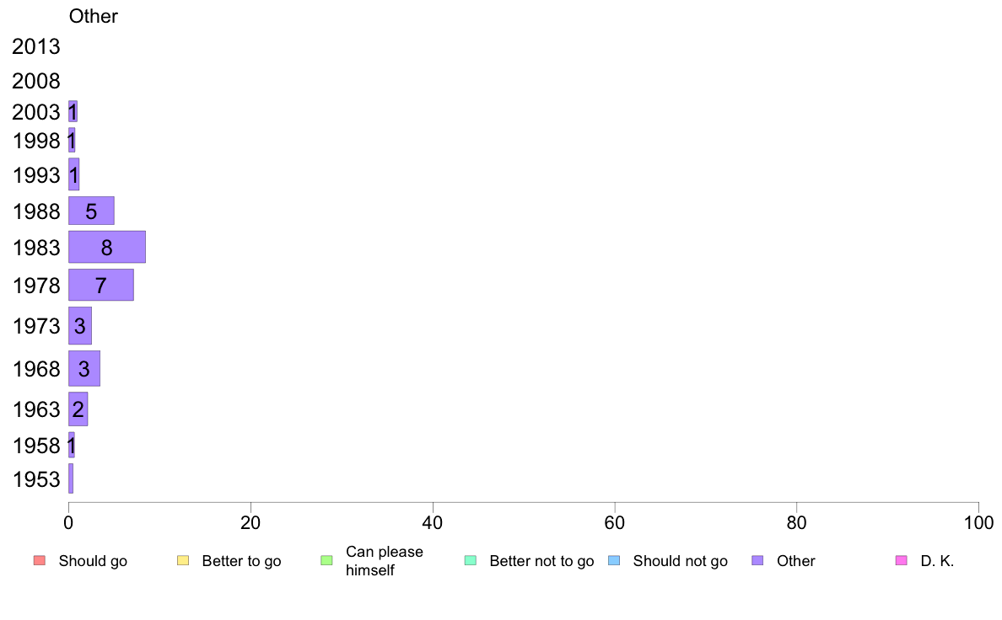Click the Other chart title

tap(94, 16)
